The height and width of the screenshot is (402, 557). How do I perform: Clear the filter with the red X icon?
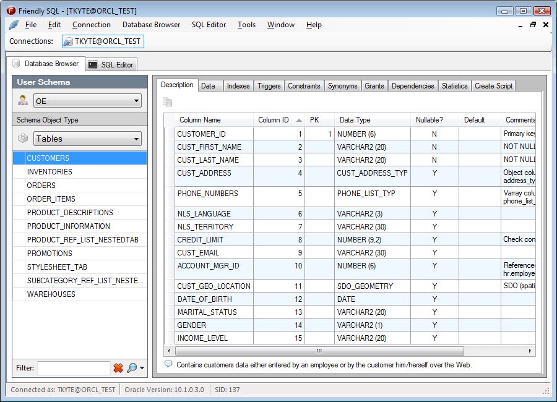(116, 367)
